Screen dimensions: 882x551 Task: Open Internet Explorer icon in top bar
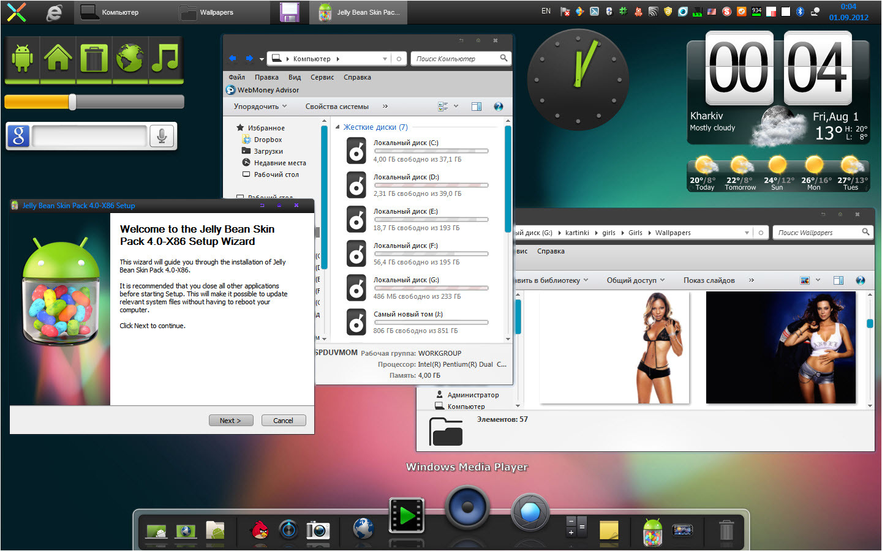point(54,12)
